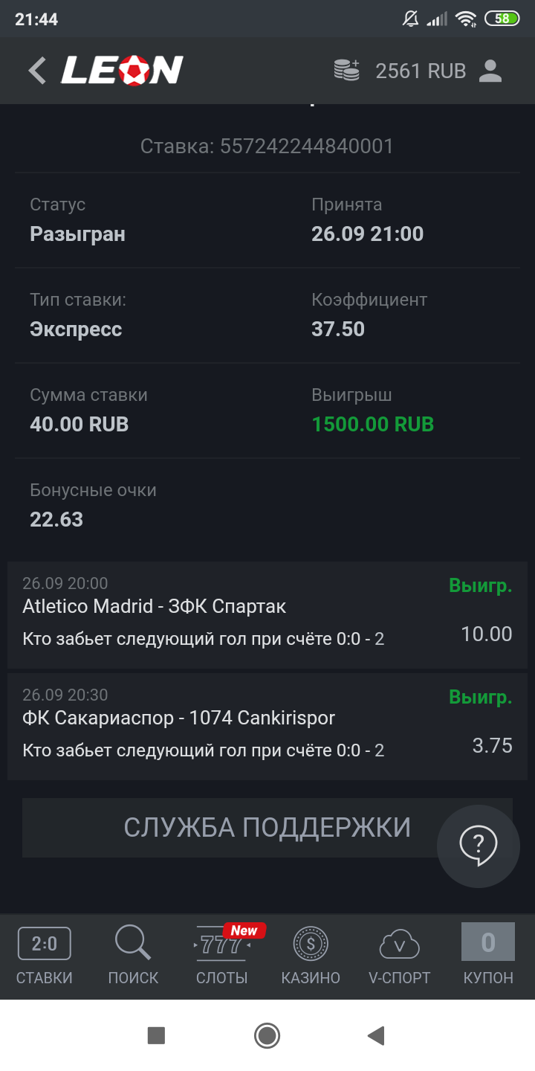Tap the 2561 RUB balance

421,71
